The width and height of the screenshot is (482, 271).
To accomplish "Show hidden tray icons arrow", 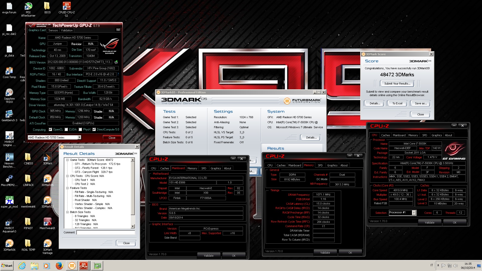I will point(438,265).
